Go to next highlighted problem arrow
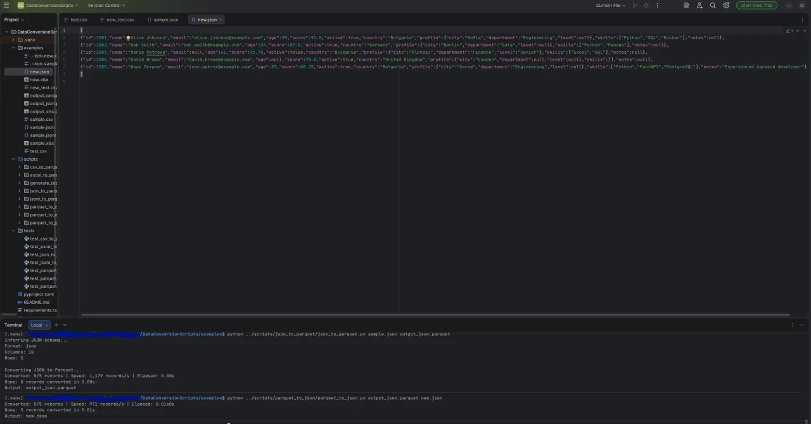 pyautogui.click(x=803, y=30)
